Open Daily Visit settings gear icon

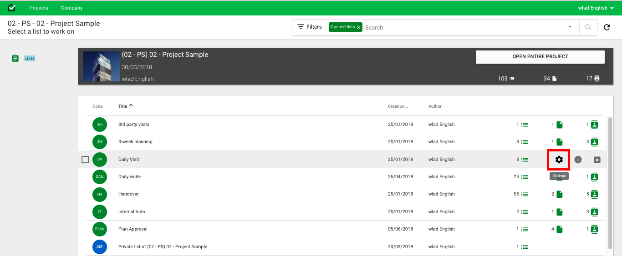559,160
